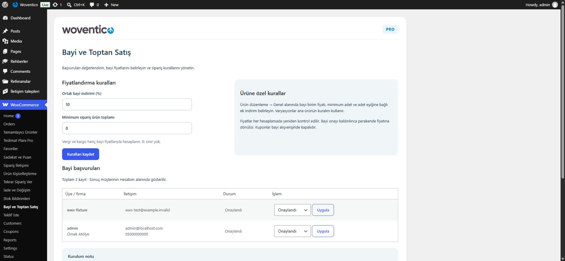
Task: Click the Pages icon in sidebar
Action: click(x=5, y=52)
